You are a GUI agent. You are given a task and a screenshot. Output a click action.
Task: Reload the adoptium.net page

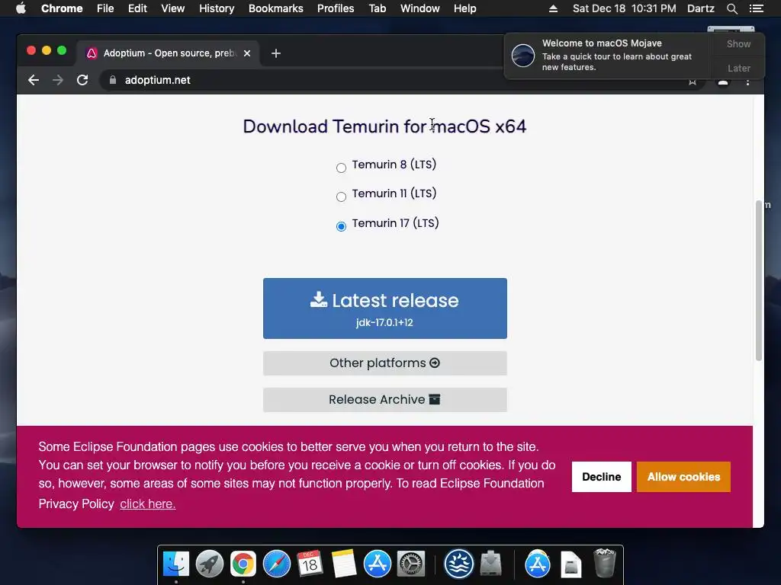(82, 80)
